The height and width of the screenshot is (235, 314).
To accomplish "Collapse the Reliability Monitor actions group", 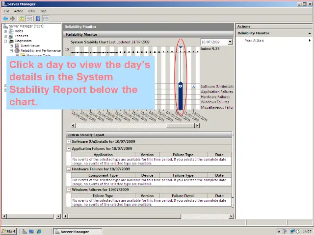I will (x=310, y=33).
